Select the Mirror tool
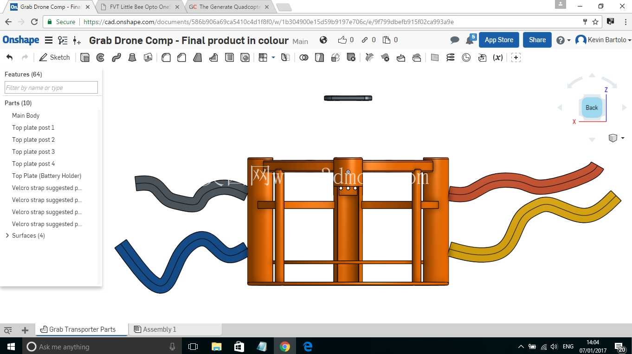The image size is (632, 354). coord(286,57)
